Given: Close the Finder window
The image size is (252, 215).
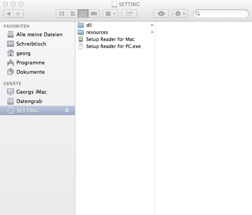Looking at the screenshot, I should click(5, 4).
